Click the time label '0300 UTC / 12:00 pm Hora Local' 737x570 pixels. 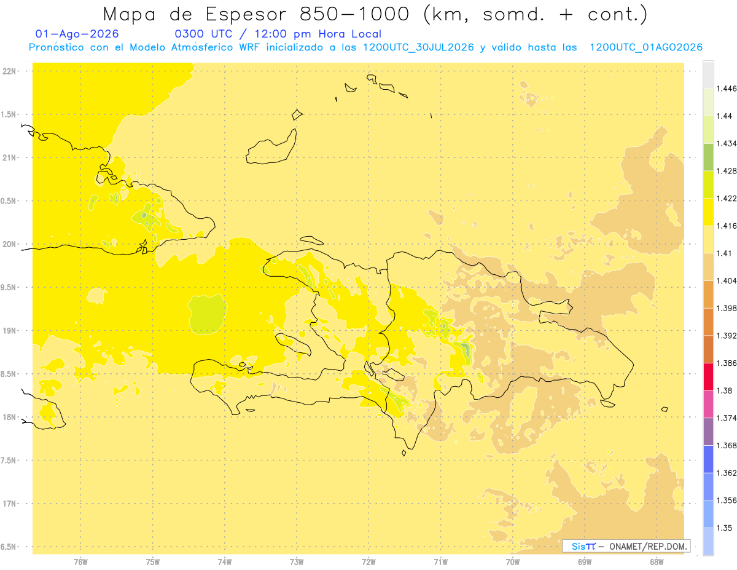point(278,34)
